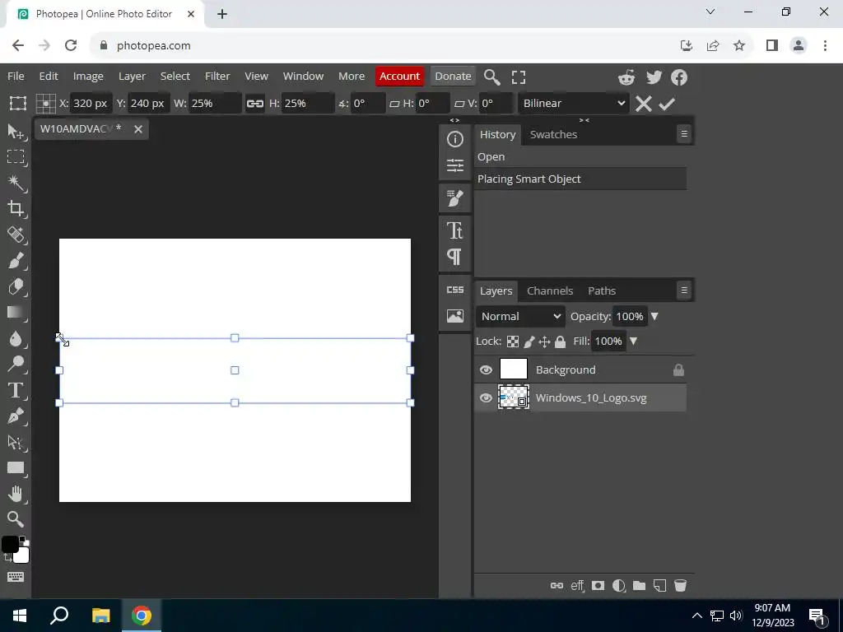Select the Open history step
This screenshot has width=843, height=632.
pyautogui.click(x=580, y=157)
